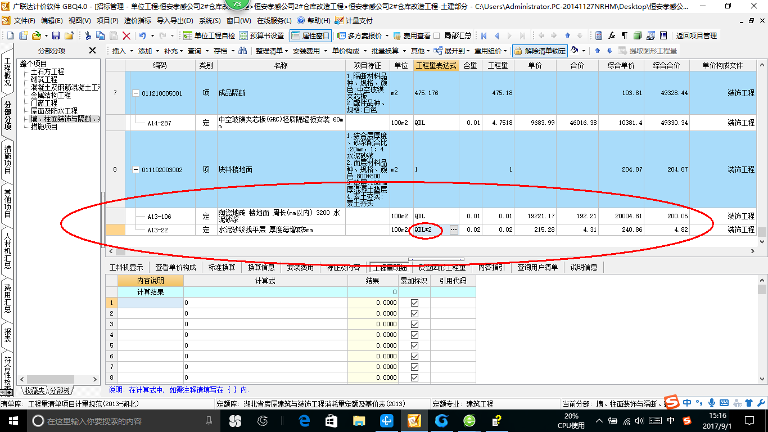The width and height of the screenshot is (768, 432).
Task: Open the calculator icon
Action: tap(599, 35)
